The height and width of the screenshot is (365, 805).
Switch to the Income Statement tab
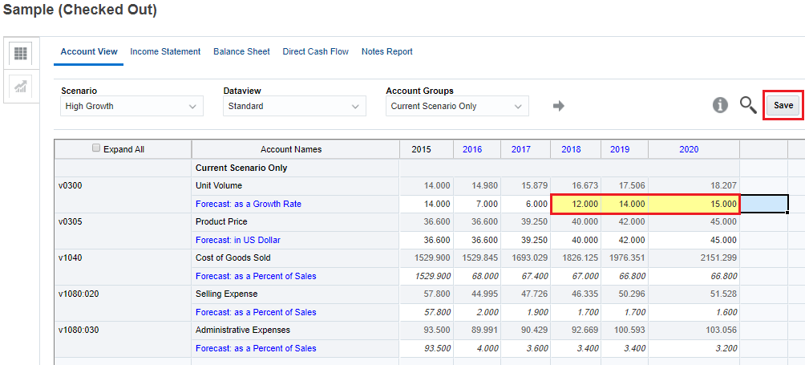pos(165,51)
